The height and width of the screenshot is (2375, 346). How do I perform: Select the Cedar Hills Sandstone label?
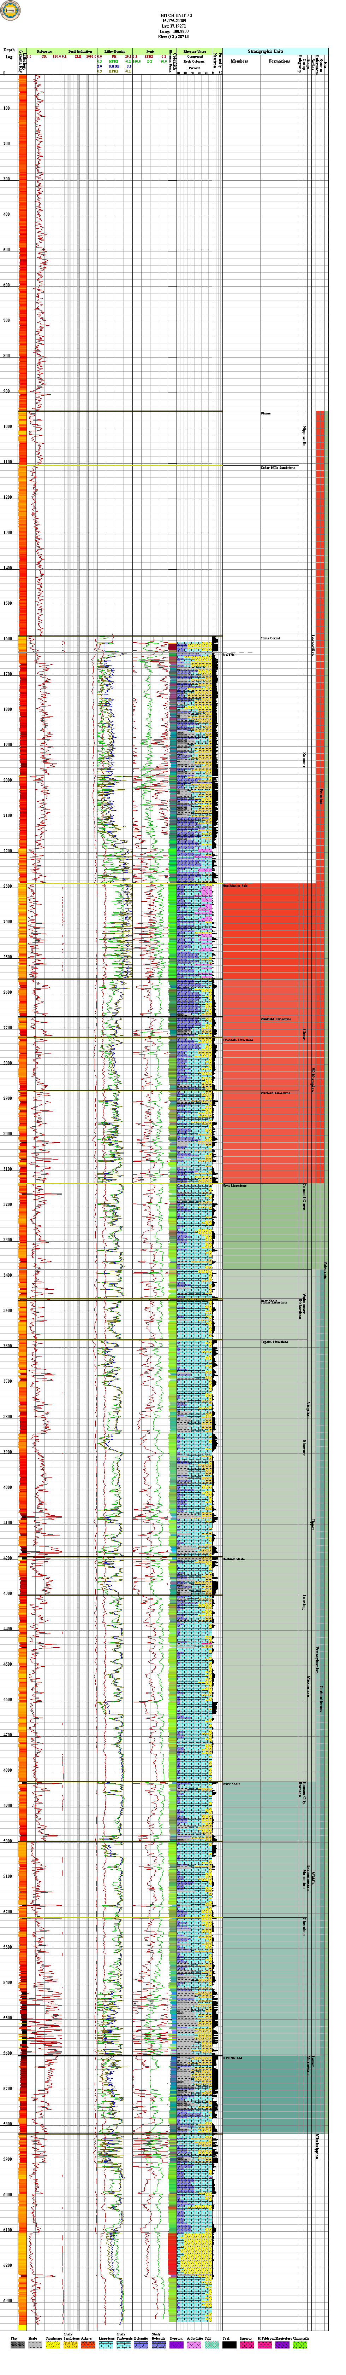coord(278,468)
